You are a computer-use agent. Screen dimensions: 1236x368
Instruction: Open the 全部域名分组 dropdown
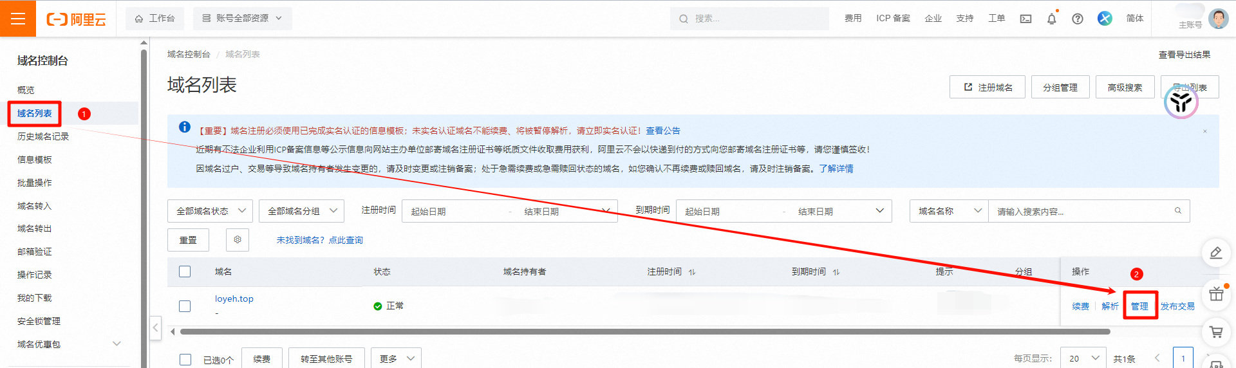point(301,211)
